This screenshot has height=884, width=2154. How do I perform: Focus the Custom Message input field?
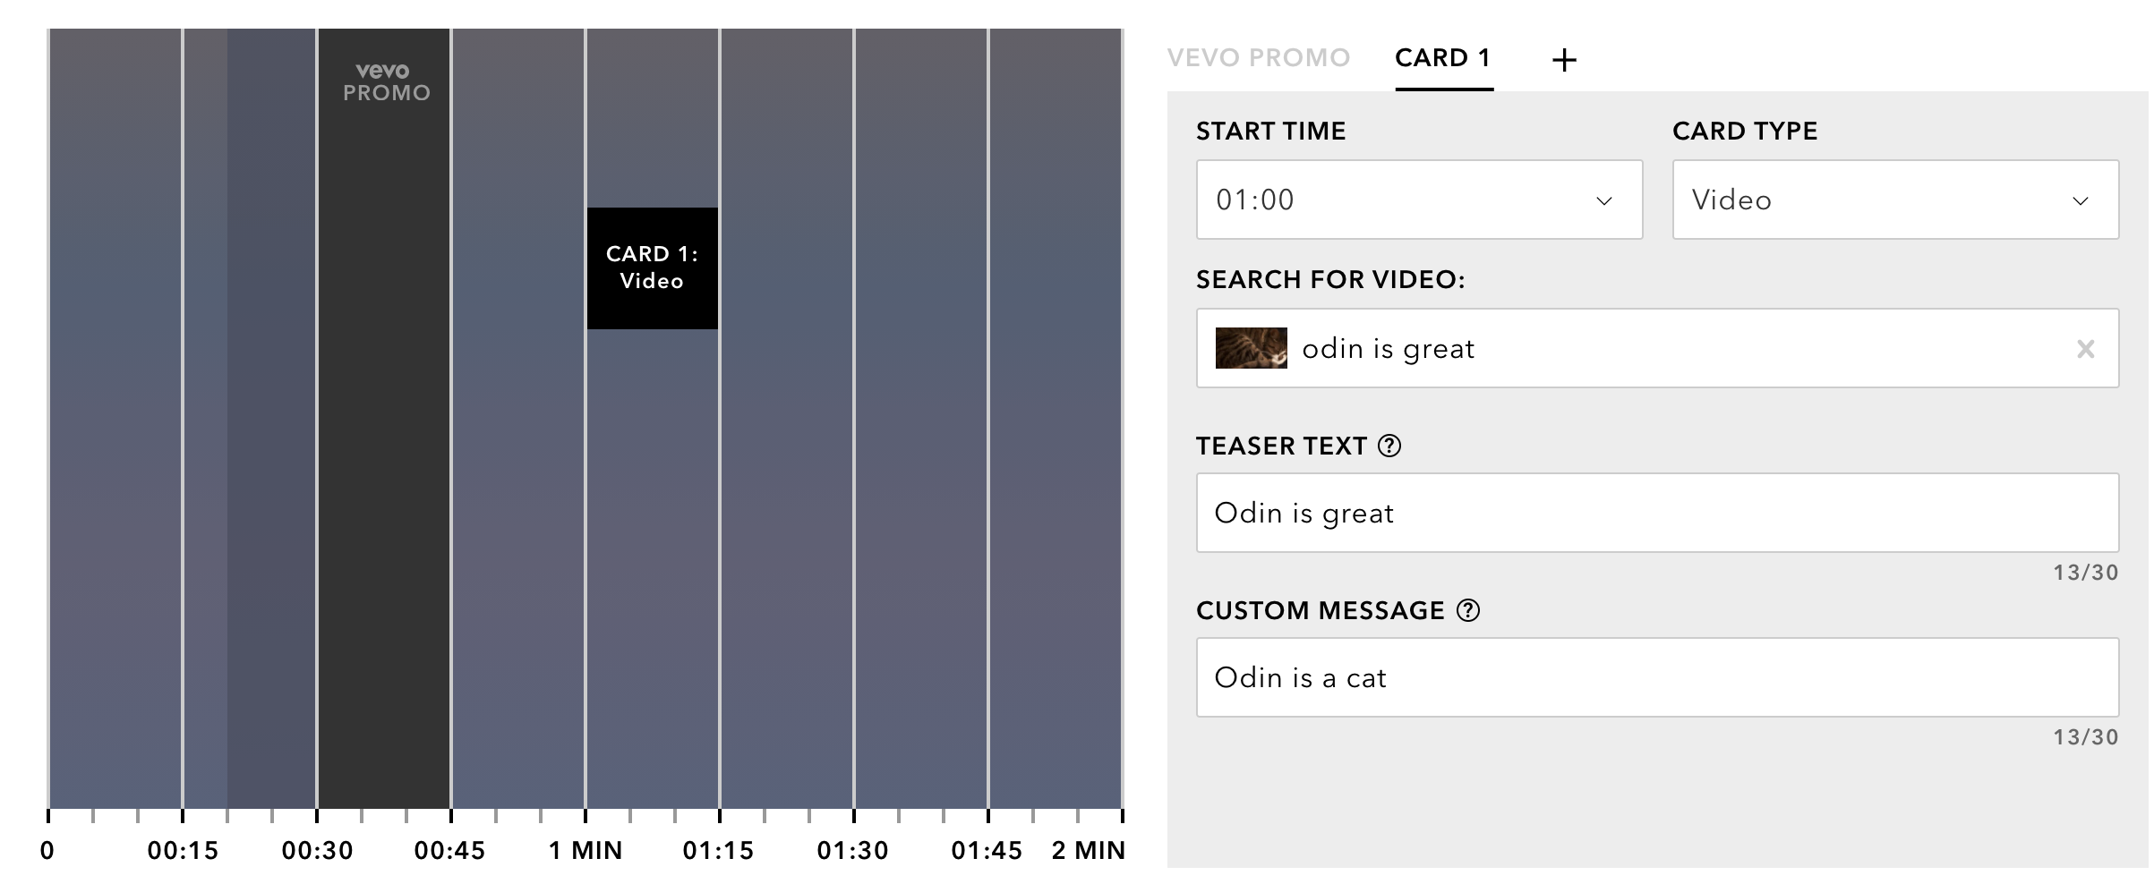click(1657, 677)
